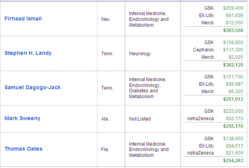Click the $12,550 Merck payment amount
Screen dimensions: 249x168
pyautogui.click(x=234, y=23)
